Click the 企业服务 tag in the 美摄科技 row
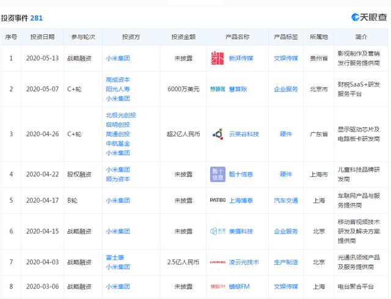Image resolution: width=391 pixels, height=299 pixels. click(286, 231)
